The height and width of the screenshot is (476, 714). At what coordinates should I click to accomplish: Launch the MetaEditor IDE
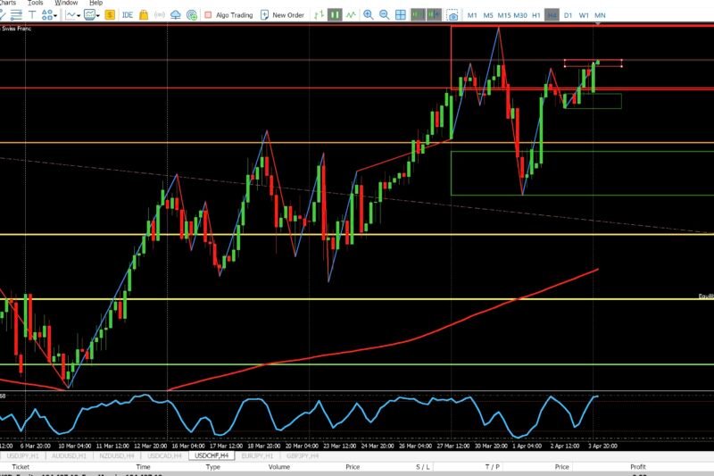point(128,15)
